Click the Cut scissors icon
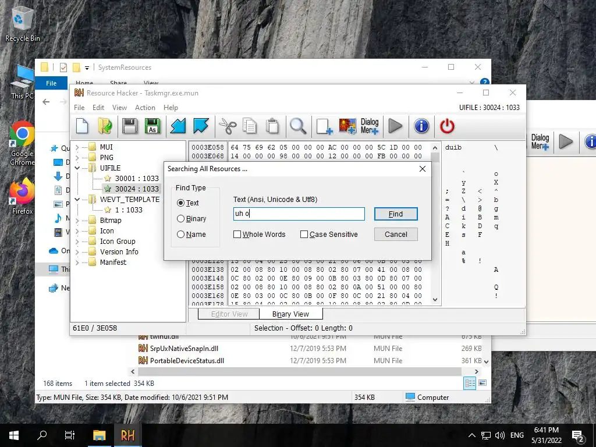The width and height of the screenshot is (596, 447). 228,126
